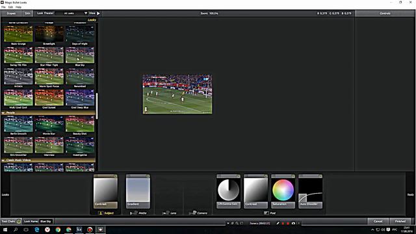
Task: Open the All Looks dropdown
Action: click(x=71, y=13)
